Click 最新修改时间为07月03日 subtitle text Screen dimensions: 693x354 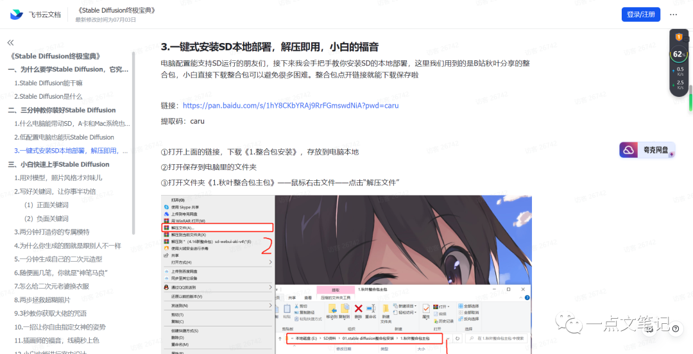106,20
